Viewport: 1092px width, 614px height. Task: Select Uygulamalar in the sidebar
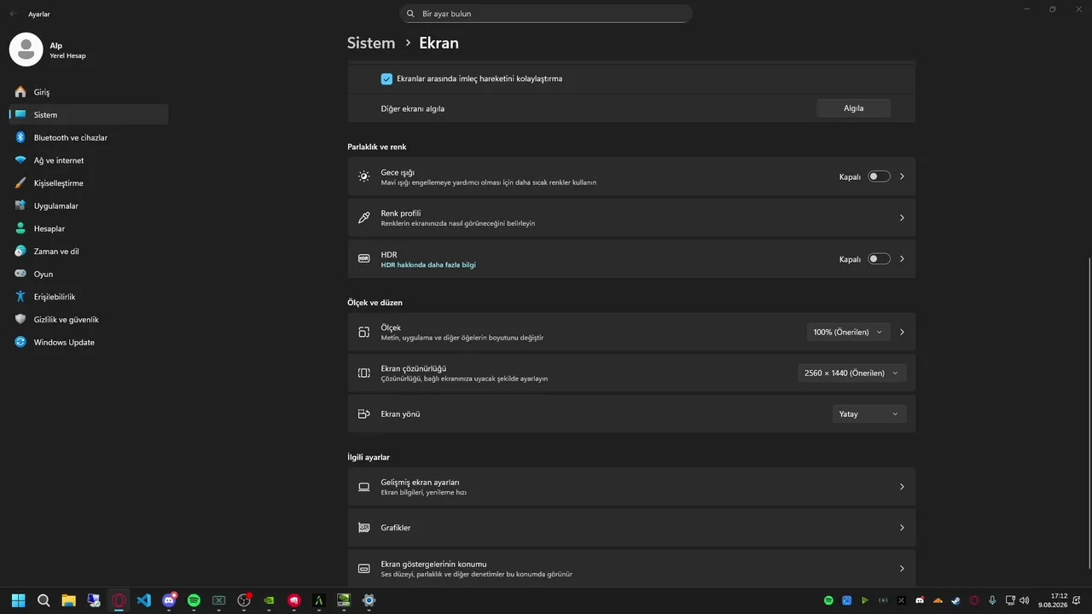tap(89, 206)
